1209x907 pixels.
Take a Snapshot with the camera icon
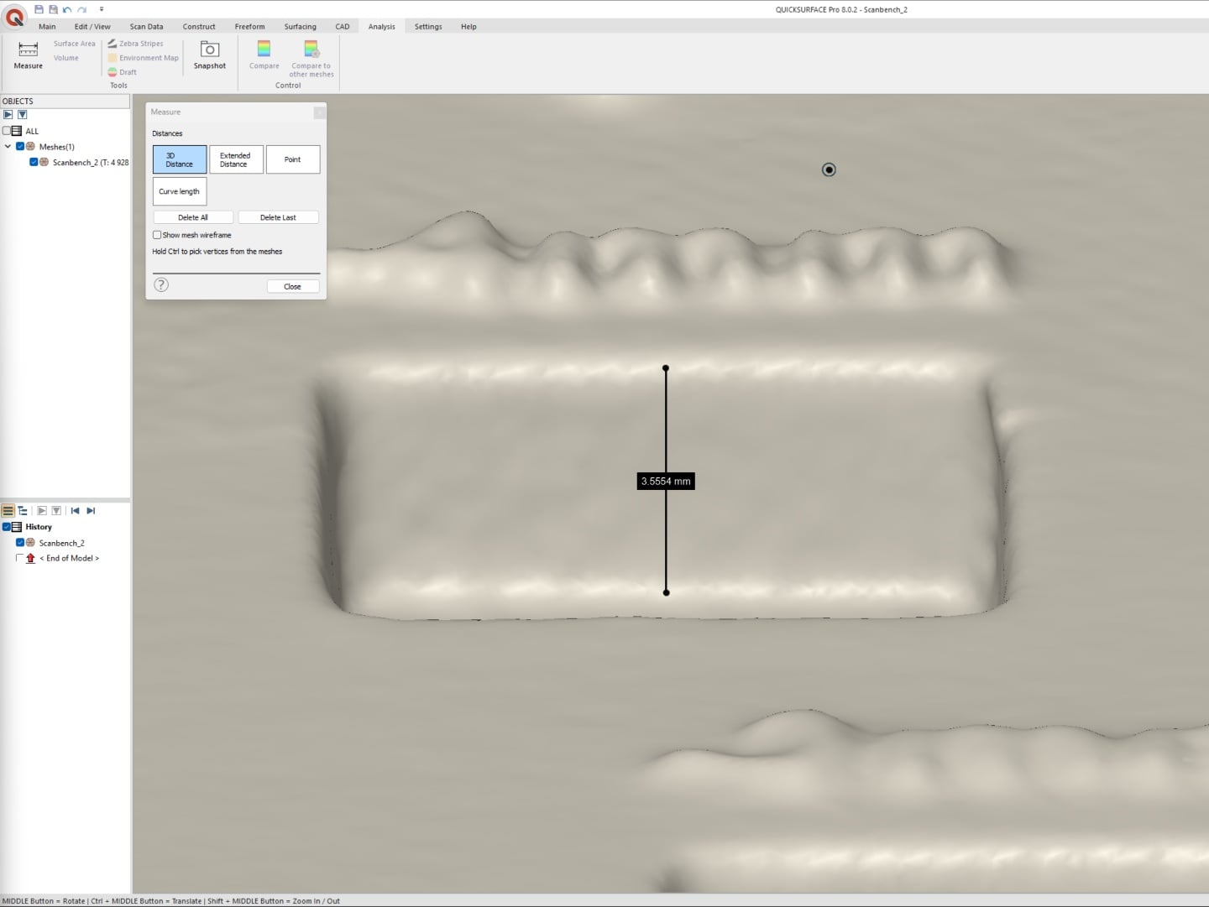pyautogui.click(x=209, y=50)
